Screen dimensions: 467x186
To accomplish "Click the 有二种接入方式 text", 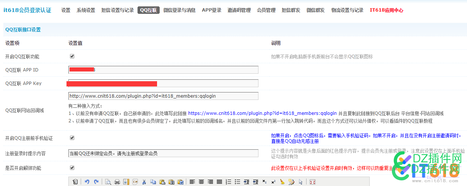I will click(85, 106).
